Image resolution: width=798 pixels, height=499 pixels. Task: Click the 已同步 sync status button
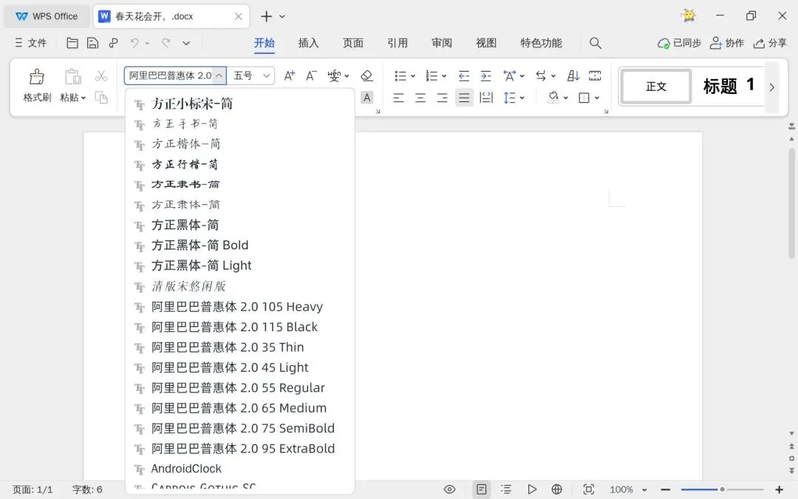coord(680,44)
